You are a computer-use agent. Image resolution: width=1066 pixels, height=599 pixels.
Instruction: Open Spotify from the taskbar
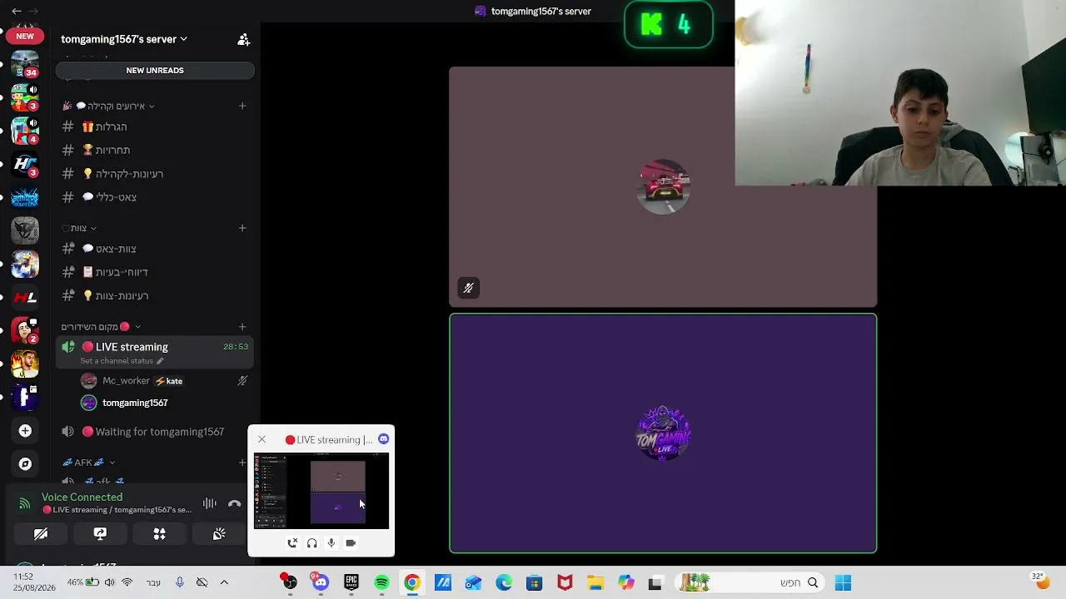coord(381,582)
